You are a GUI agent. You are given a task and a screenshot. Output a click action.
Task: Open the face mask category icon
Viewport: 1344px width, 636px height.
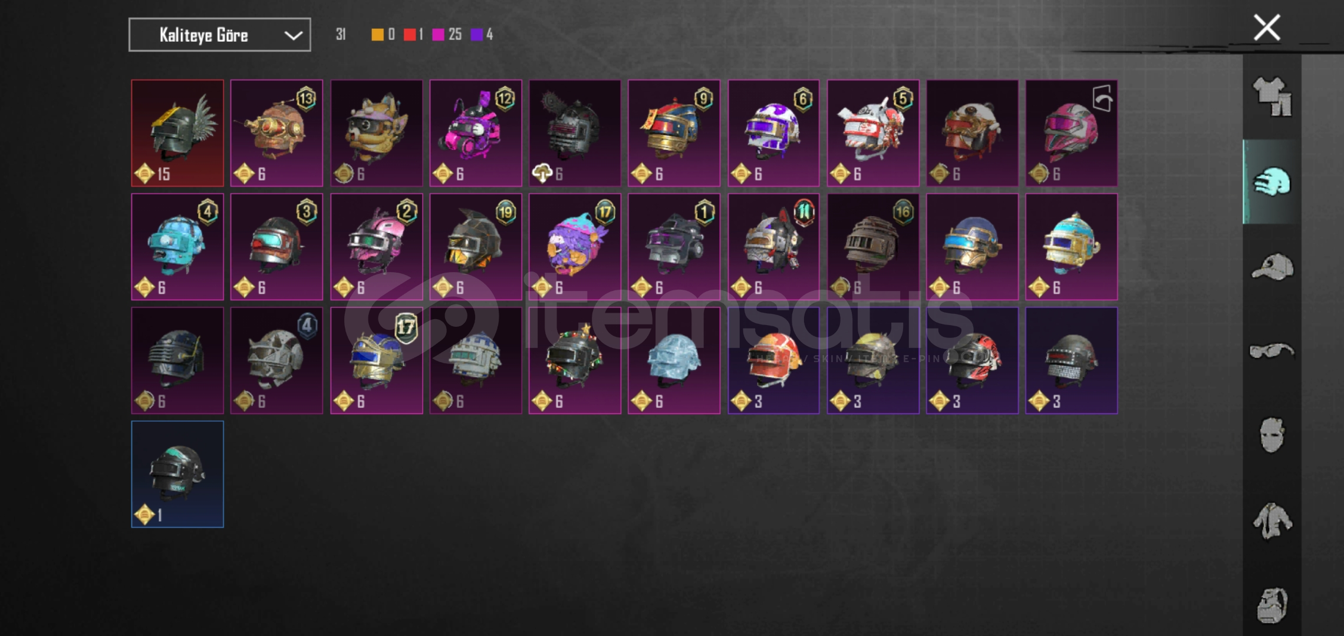[1272, 435]
